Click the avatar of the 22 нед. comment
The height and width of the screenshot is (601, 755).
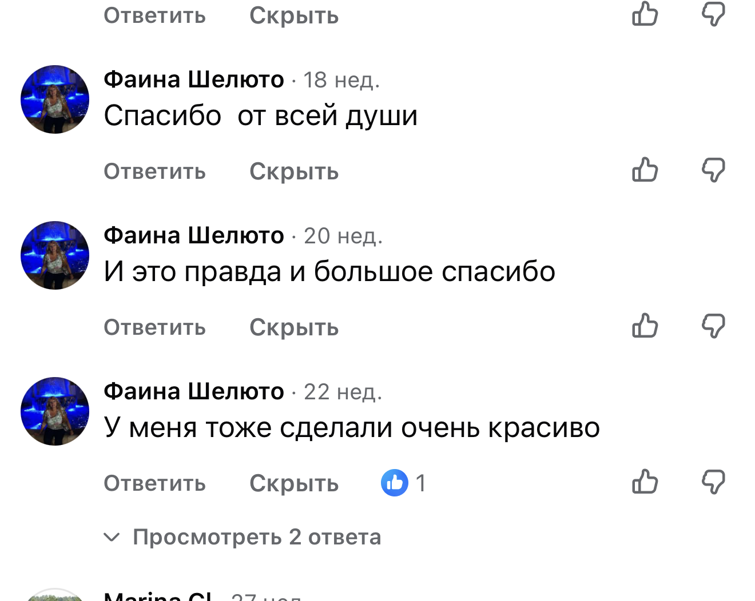55,411
